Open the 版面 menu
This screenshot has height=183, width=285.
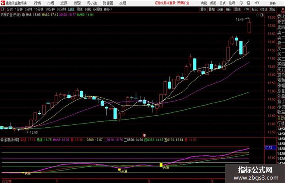(213, 3)
